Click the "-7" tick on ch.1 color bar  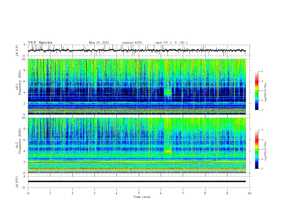tap(261, 110)
